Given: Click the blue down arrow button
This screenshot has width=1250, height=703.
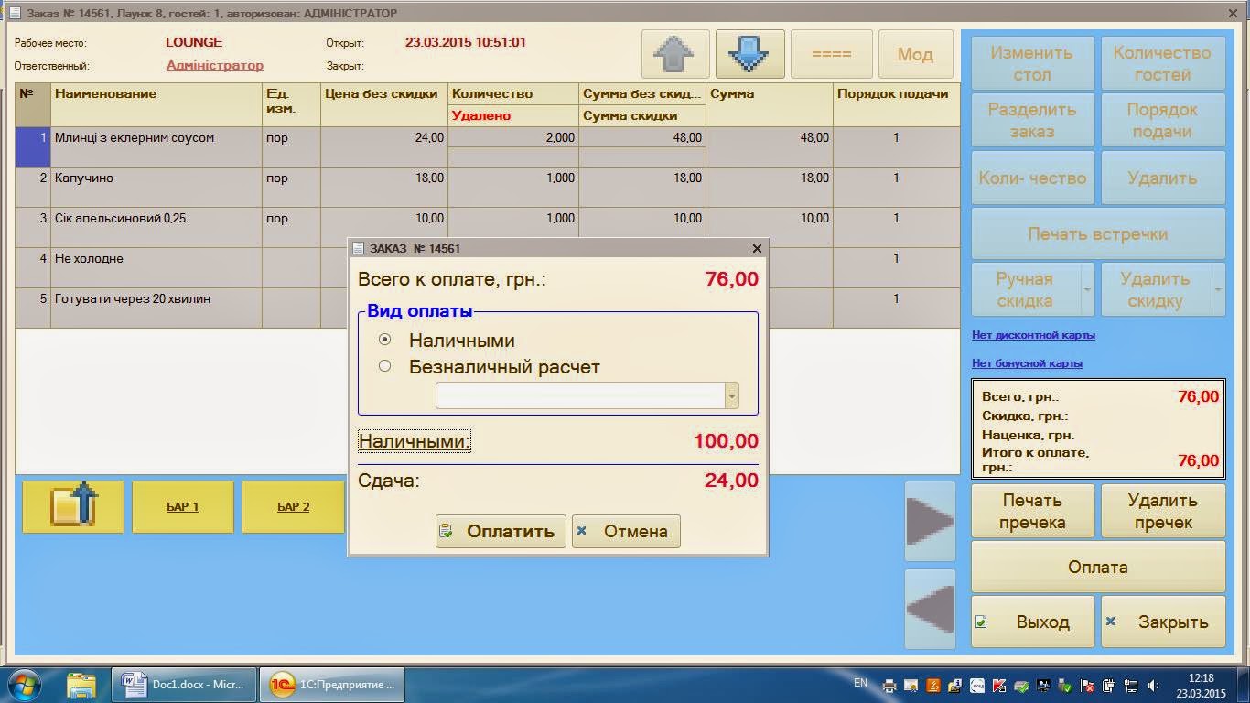Looking at the screenshot, I should click(749, 54).
